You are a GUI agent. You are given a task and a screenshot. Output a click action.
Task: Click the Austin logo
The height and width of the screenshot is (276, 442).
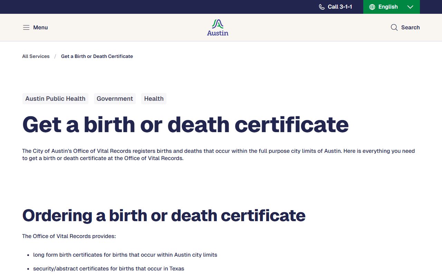218,28
